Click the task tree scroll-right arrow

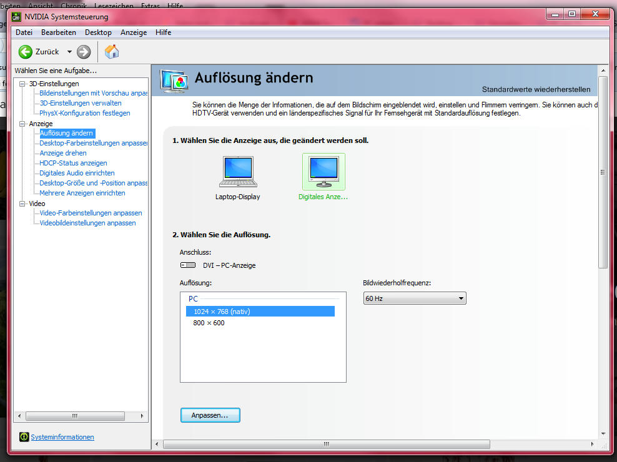point(142,416)
